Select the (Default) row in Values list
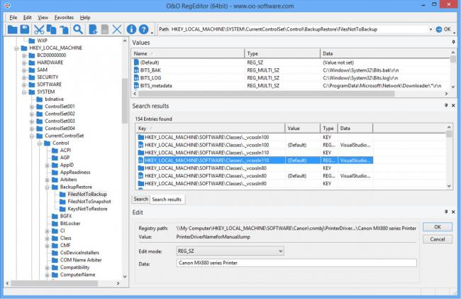The width and height of the screenshot is (461, 299). [291, 62]
